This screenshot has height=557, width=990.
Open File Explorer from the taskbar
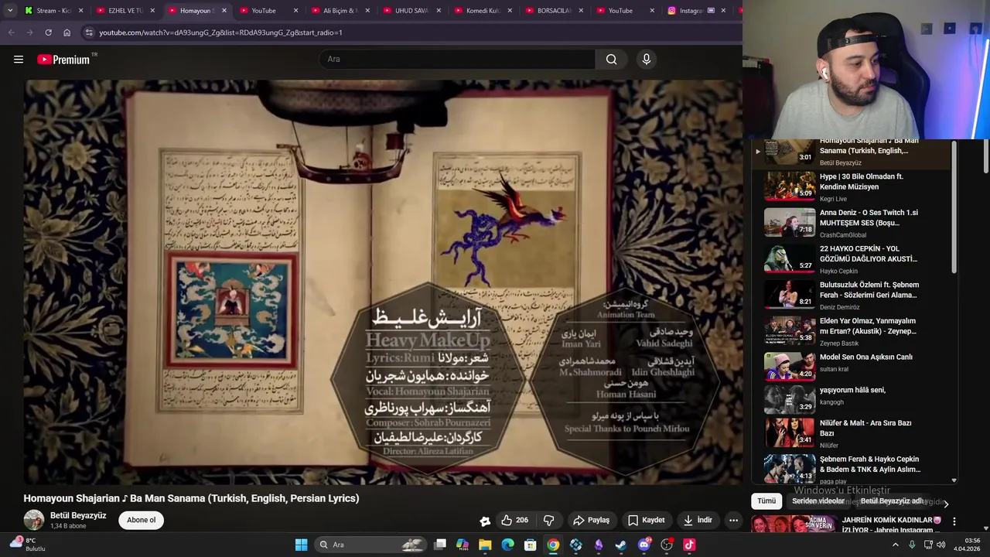(x=485, y=545)
